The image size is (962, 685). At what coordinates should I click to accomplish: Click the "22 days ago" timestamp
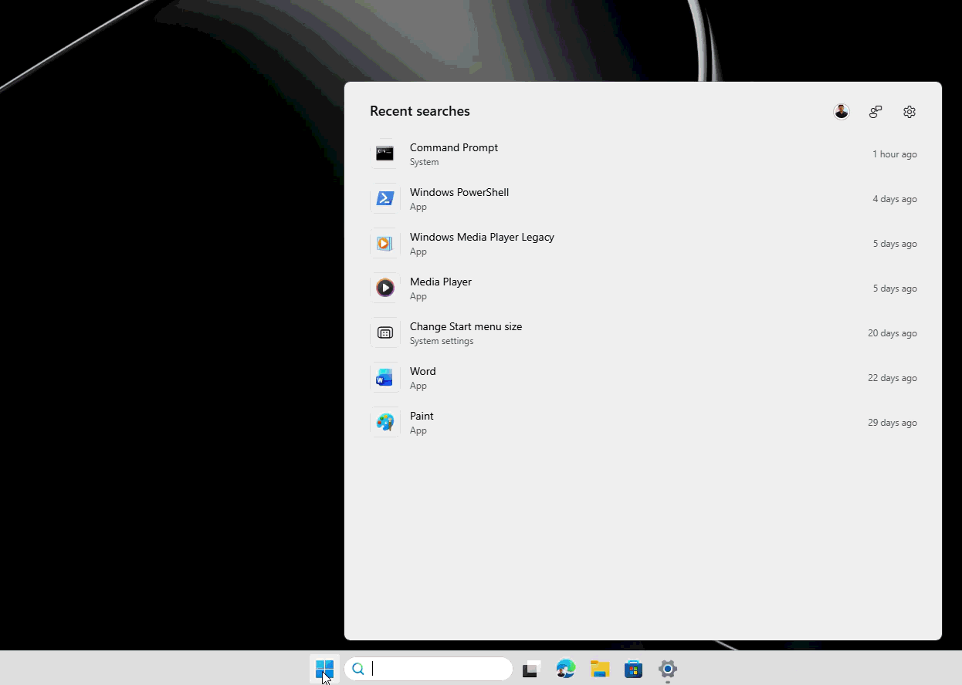click(x=893, y=378)
